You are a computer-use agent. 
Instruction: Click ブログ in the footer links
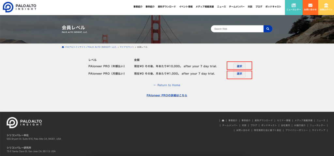pyautogui.click(x=254, y=125)
